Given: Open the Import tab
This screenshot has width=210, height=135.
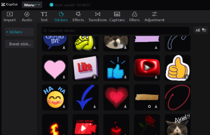Looking at the screenshot, I should (x=10, y=17).
